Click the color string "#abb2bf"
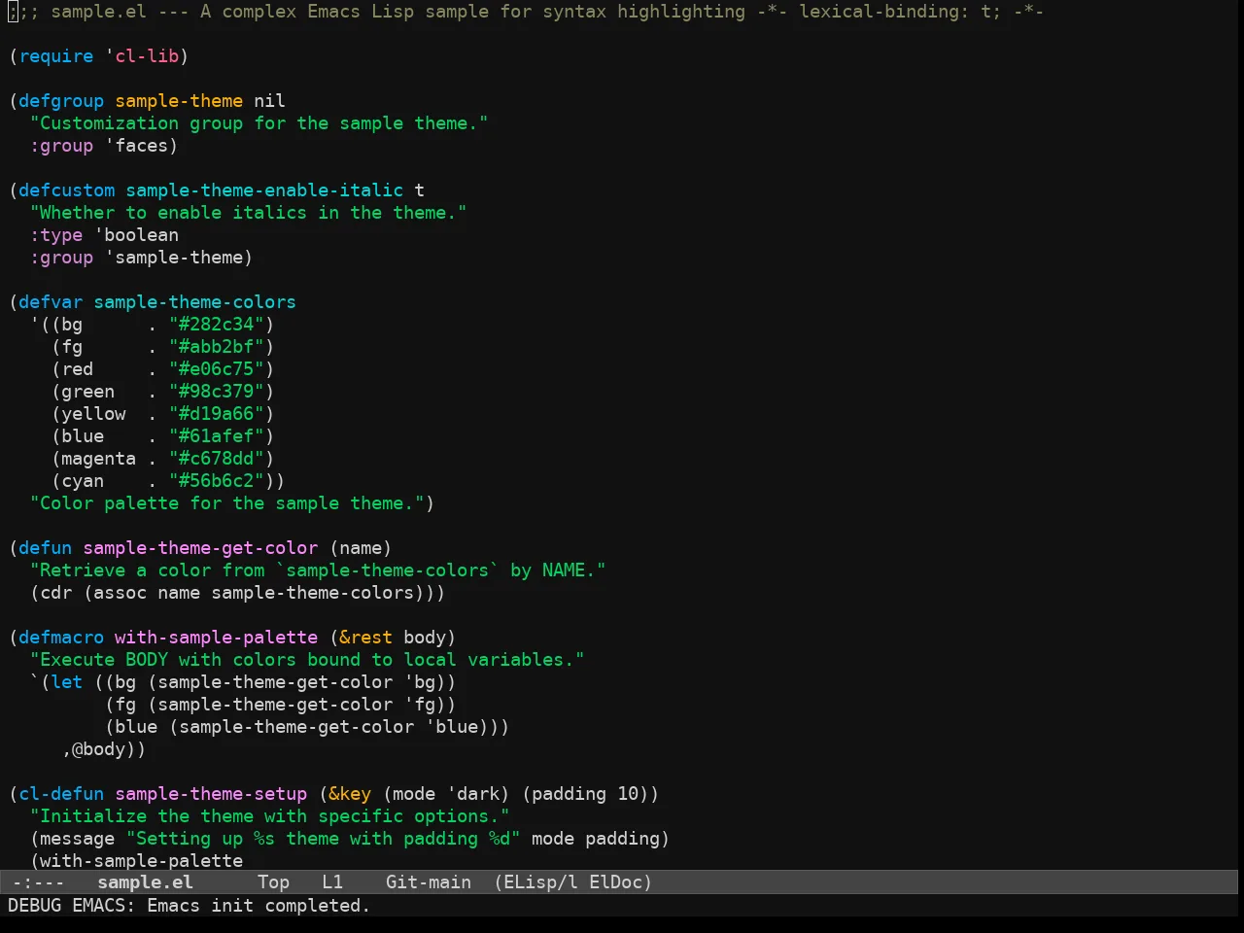 pos(217,347)
